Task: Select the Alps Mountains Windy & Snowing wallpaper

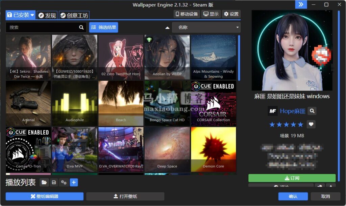Action: [x=214, y=57]
